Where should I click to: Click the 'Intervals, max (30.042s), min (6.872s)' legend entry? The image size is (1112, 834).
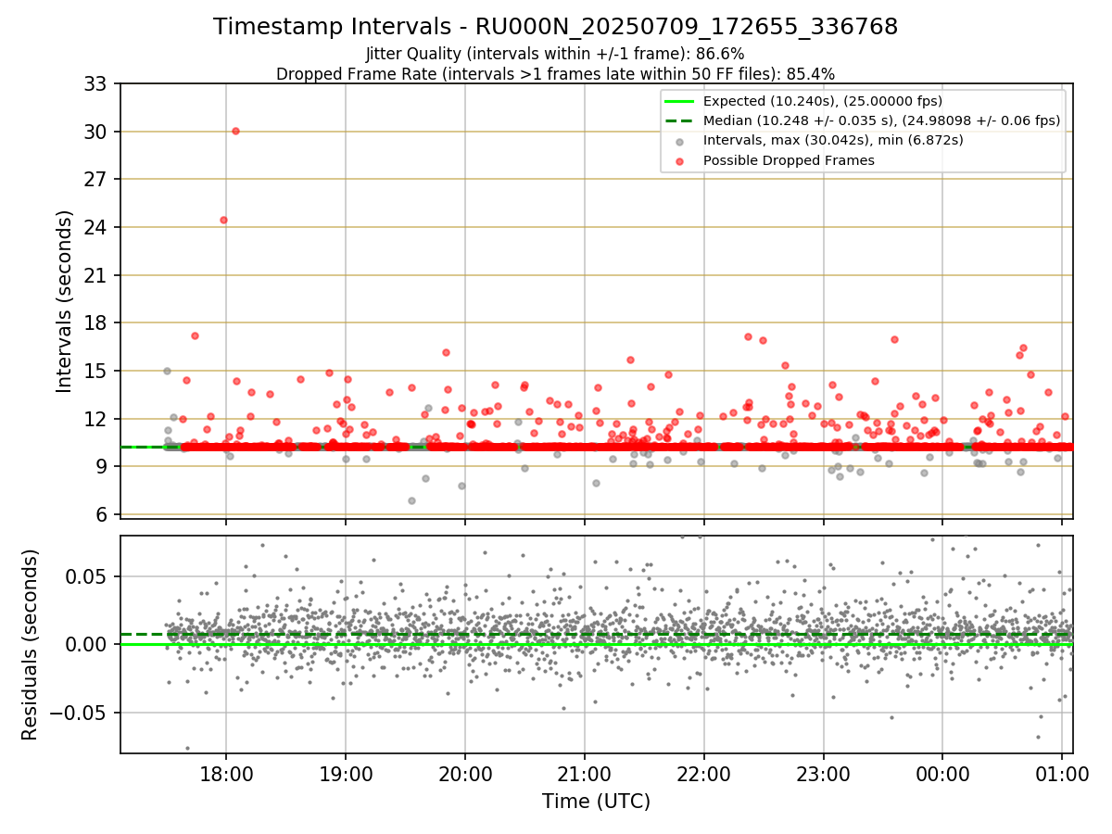[x=833, y=140]
